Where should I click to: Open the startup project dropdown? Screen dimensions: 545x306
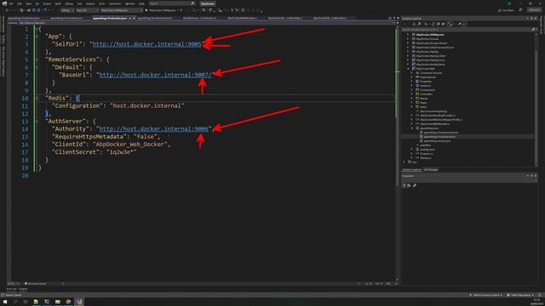pyautogui.click(x=121, y=10)
